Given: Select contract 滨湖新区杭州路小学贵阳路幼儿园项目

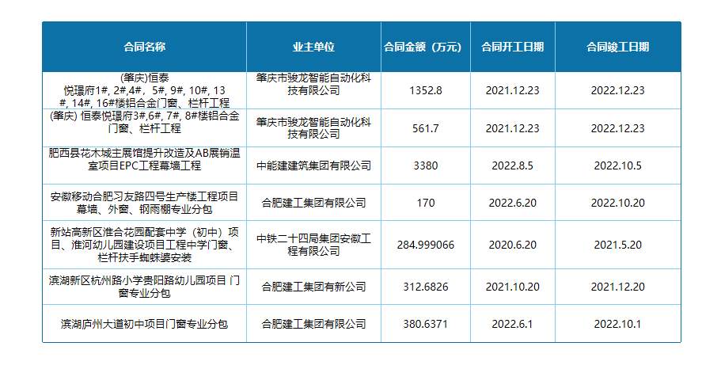Looking at the screenshot, I should pos(145,287).
